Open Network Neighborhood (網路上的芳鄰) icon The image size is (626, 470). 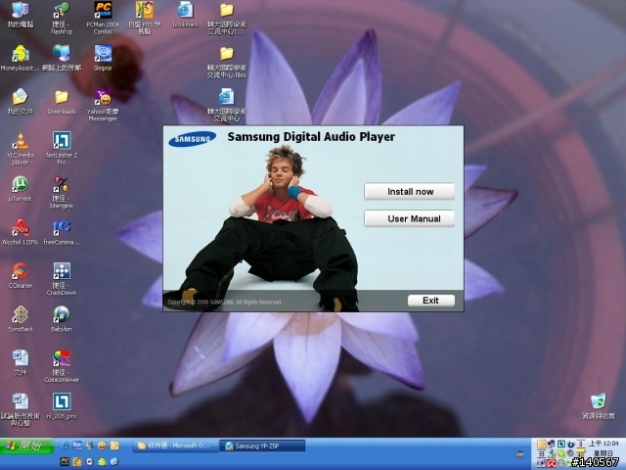click(62, 59)
